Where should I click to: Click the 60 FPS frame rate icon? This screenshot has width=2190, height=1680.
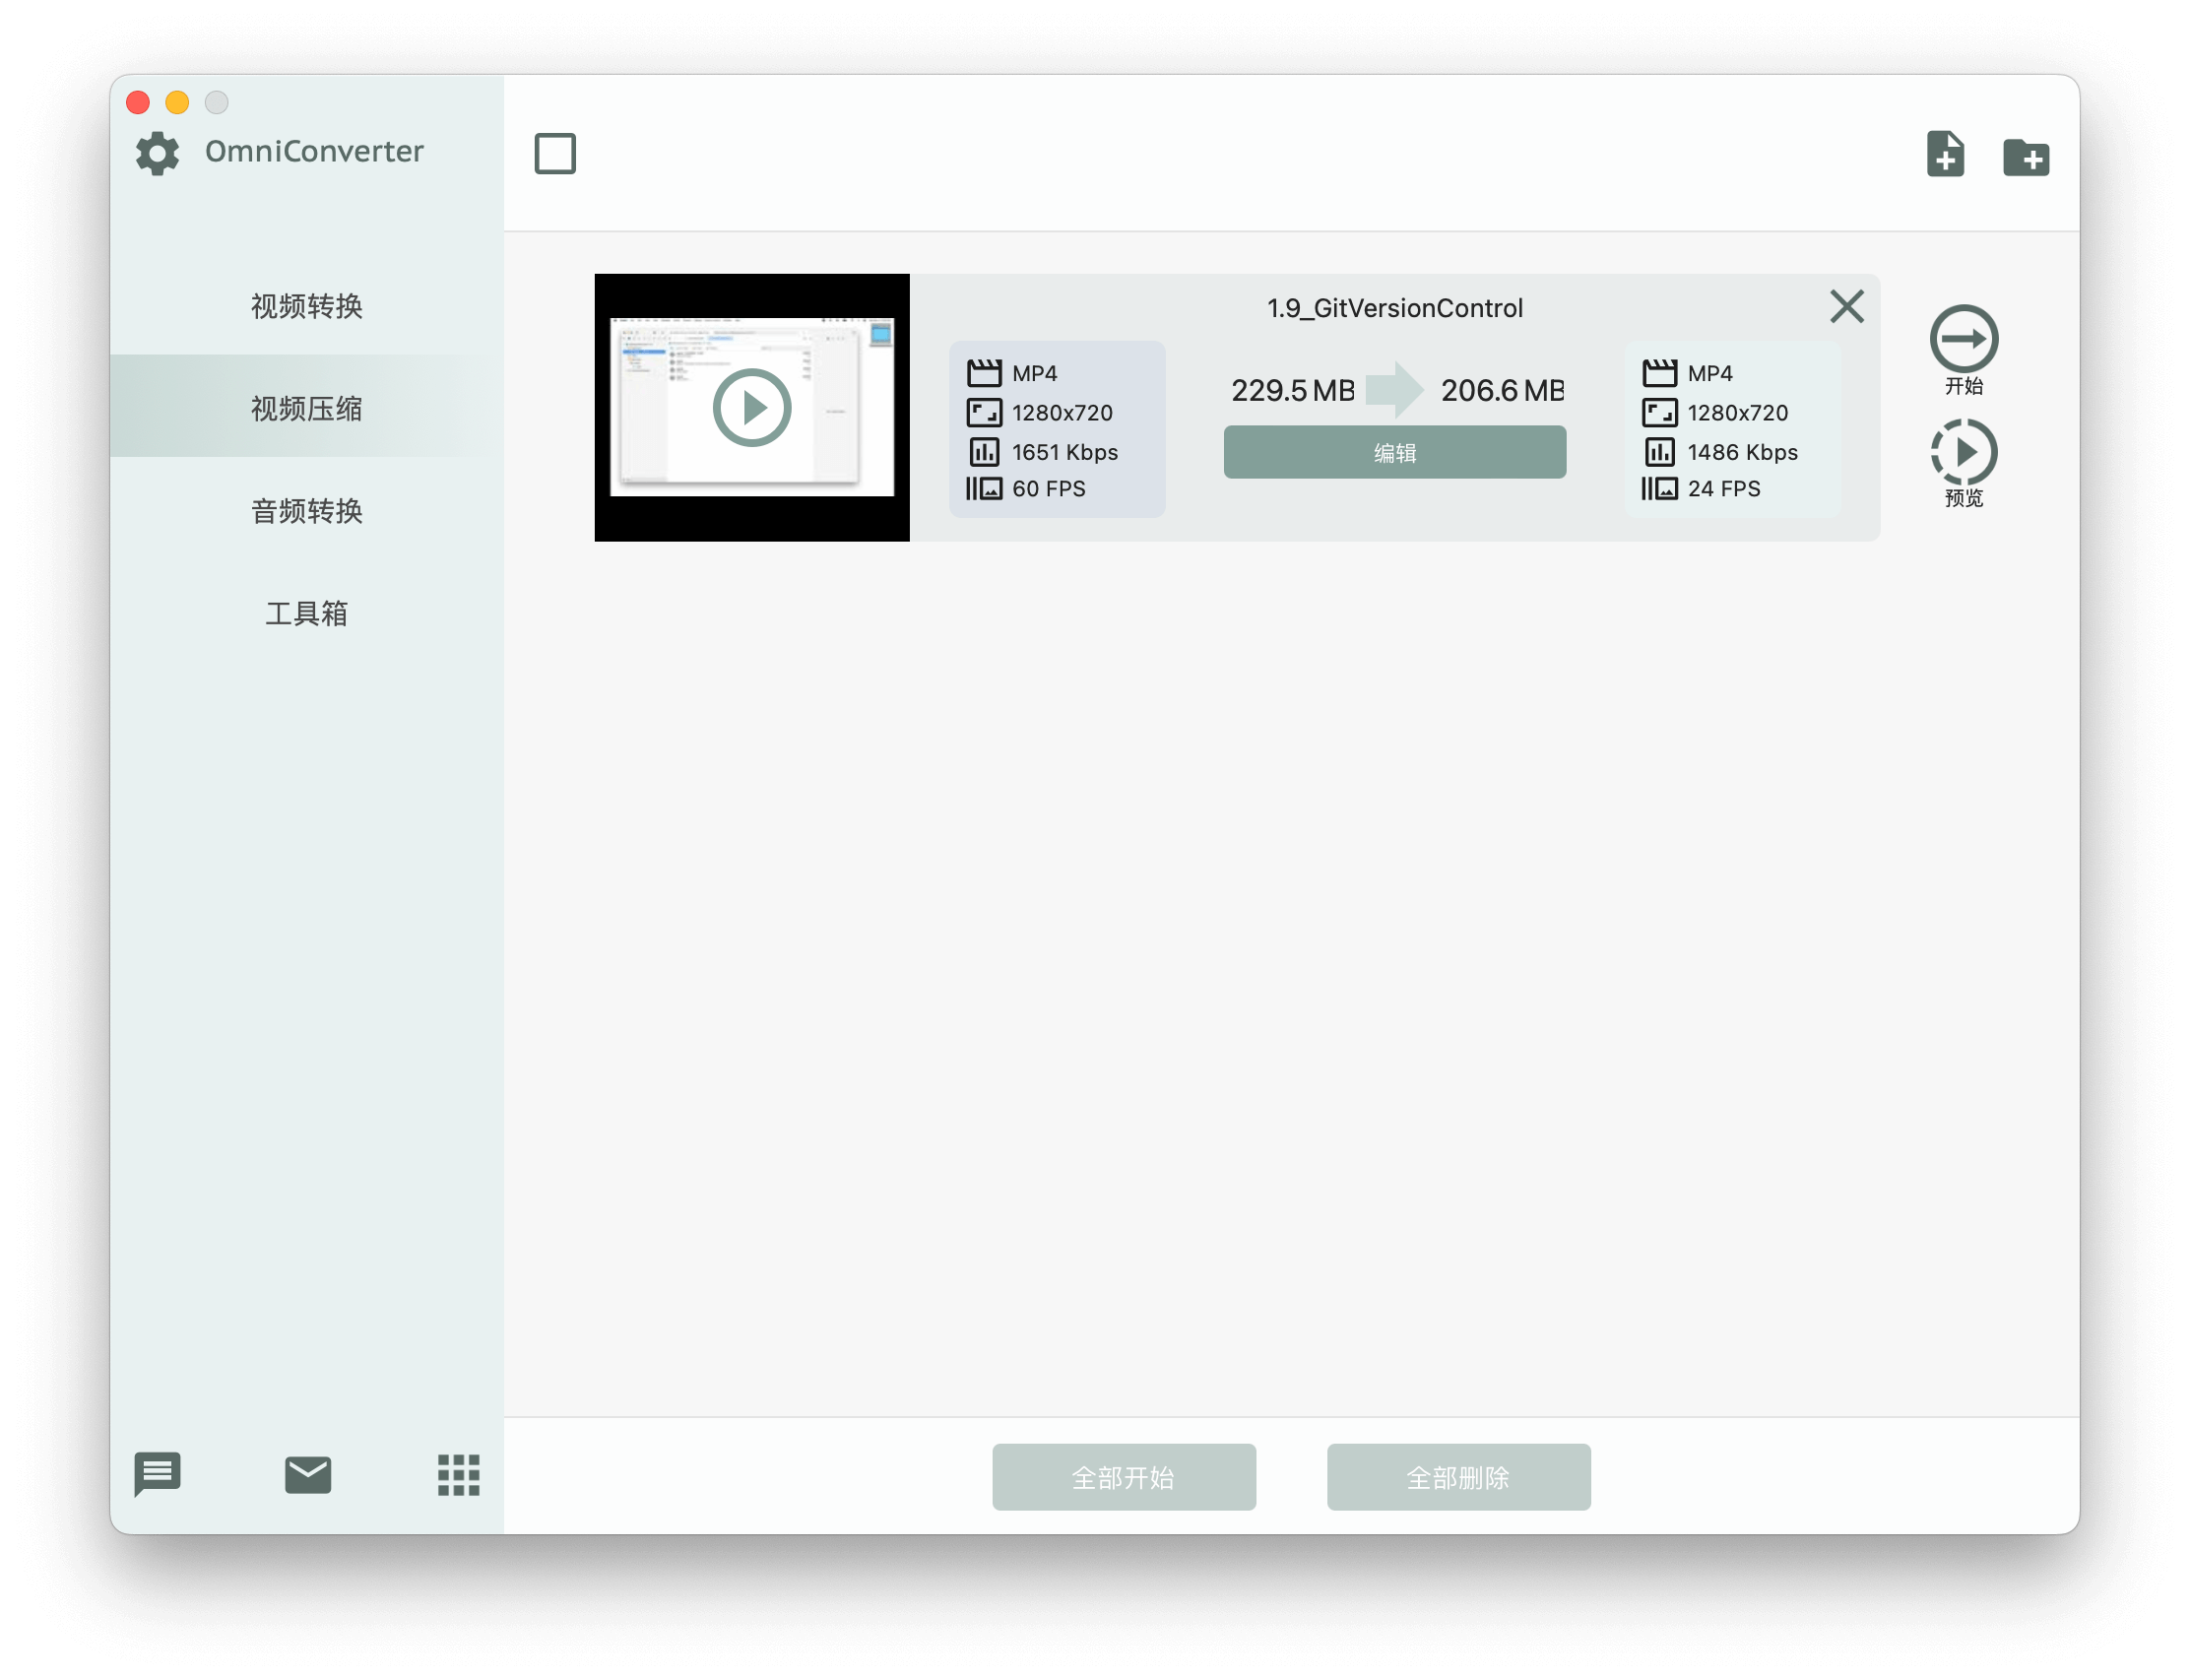click(984, 489)
